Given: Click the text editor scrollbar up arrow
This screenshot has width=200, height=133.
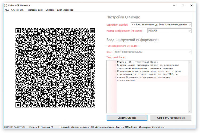Looking at the screenshot, I should [189, 62].
